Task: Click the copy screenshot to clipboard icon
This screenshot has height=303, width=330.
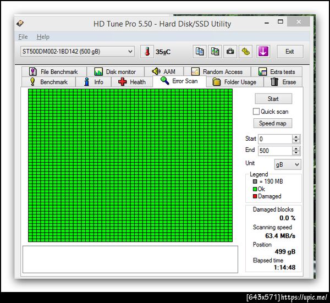Action: point(215,52)
